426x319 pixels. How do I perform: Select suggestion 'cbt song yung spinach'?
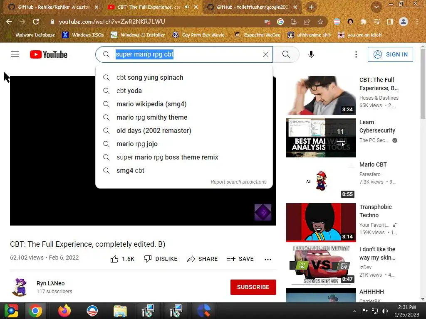(x=184, y=78)
